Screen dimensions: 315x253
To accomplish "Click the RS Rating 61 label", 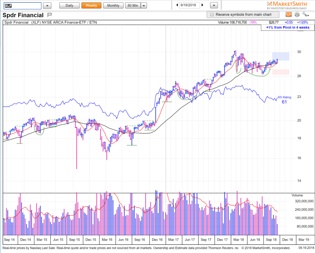I will [x=284, y=100].
